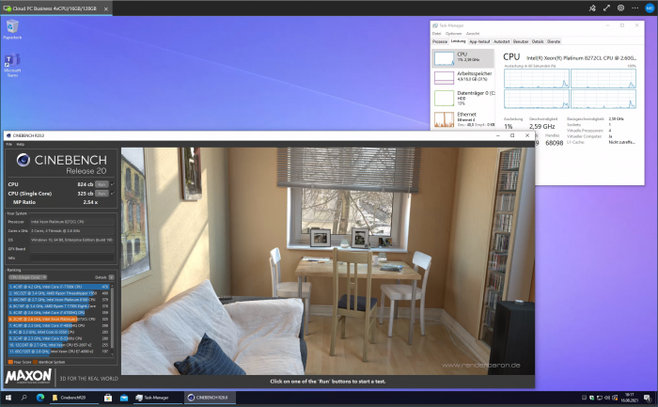Click the pin icon in Cloud PC toolbar
Viewport: 658px width, 407px height.
coord(592,8)
